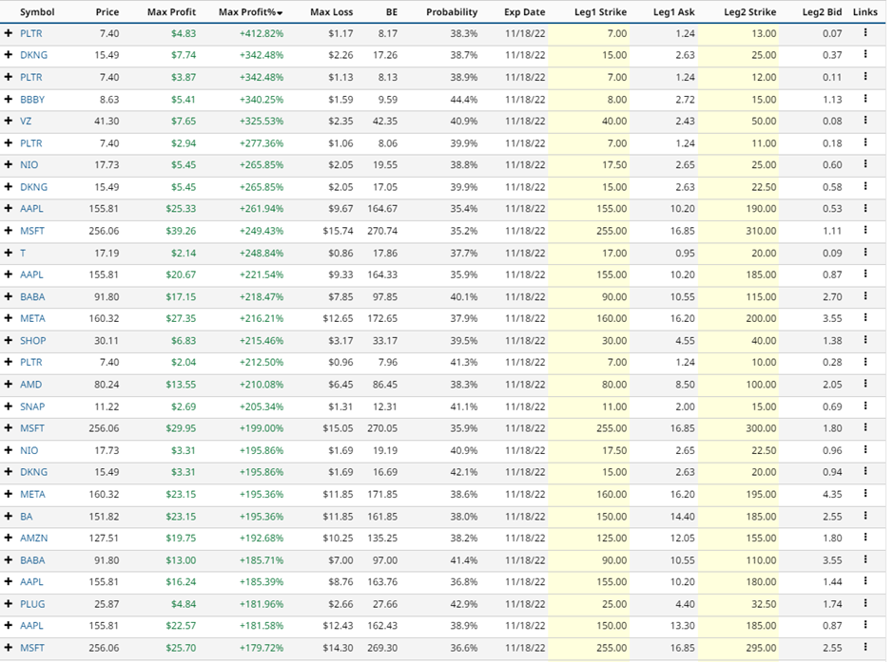The height and width of the screenshot is (662, 894).
Task: Open the VZ symbol link
Action: 26,121
